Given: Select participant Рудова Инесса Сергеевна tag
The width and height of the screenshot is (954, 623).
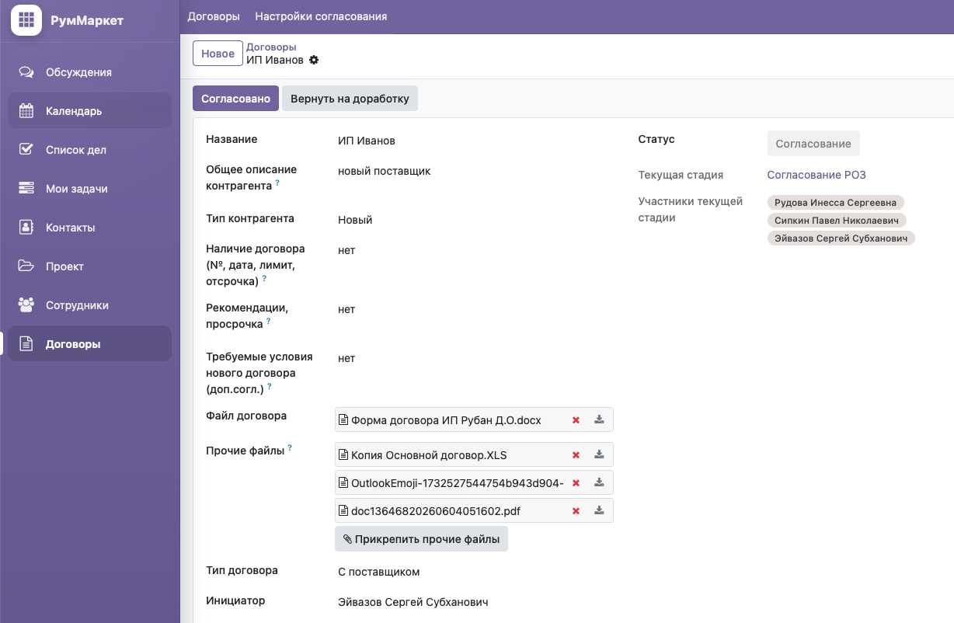Looking at the screenshot, I should coord(836,203).
